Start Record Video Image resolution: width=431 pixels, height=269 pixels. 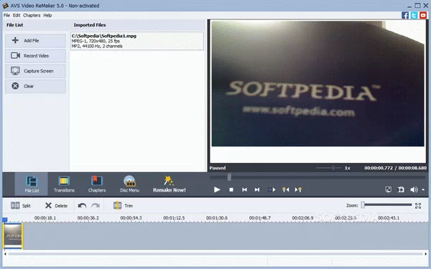[35, 56]
